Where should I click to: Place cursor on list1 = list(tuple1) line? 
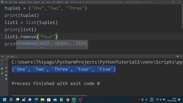[31, 23]
